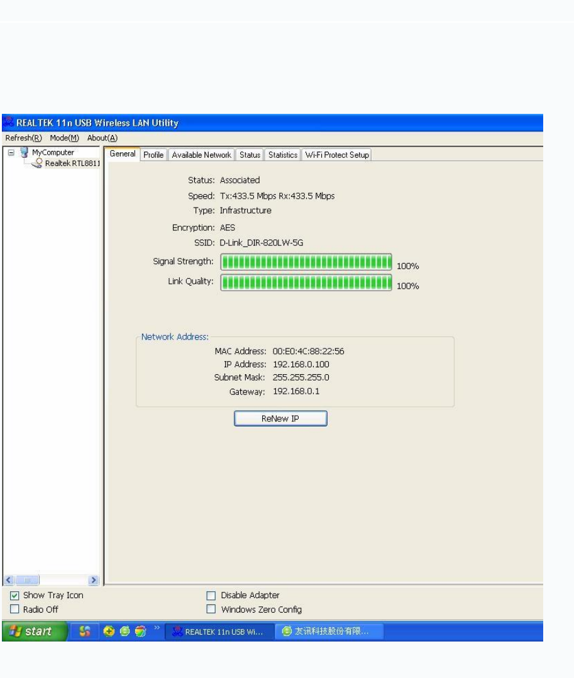Select the Realtek RTL8811 tree label

72,163
